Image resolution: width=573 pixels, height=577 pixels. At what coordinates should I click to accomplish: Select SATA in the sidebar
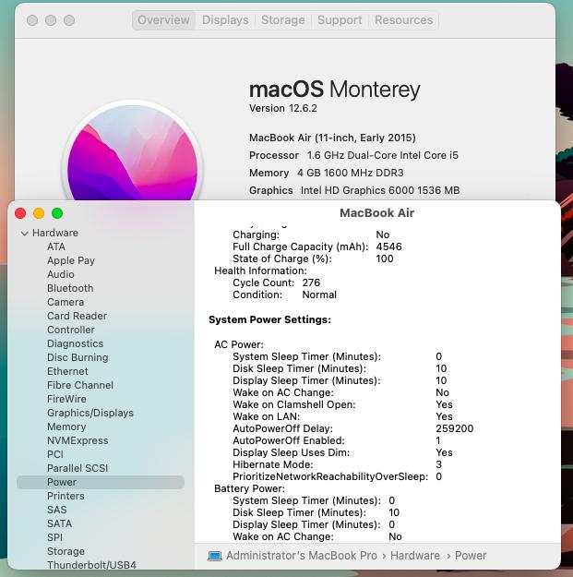pos(60,523)
